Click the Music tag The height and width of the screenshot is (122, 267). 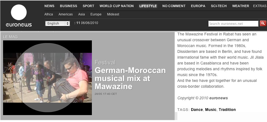[211, 110]
